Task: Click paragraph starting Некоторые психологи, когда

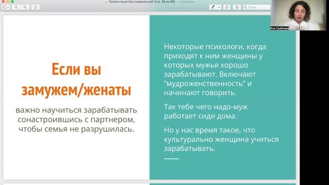Action: pos(215,70)
